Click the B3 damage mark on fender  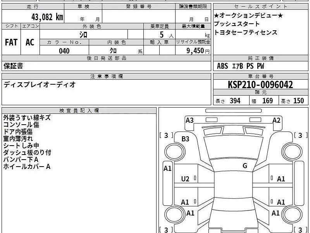[x=186, y=139]
